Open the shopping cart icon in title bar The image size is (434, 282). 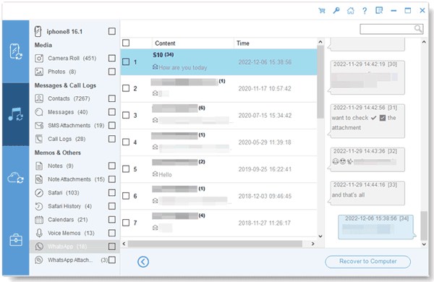[322, 11]
